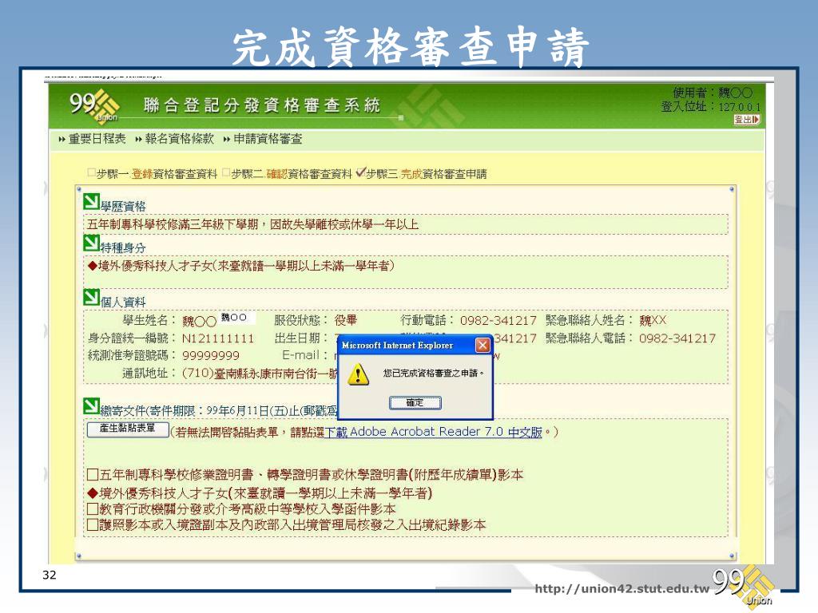
Task: Toggle 步驟三 完成資格審查申請 checkmark
Action: [x=360, y=172]
